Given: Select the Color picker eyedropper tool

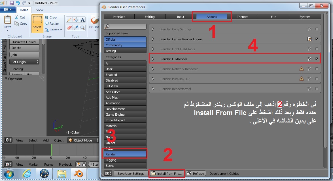Looking at the screenshot, I should pos(76,28).
